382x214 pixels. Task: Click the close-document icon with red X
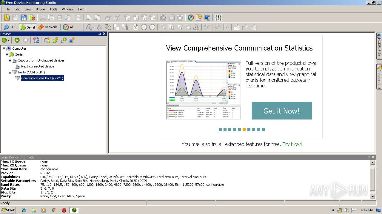pyautogui.click(x=32, y=18)
